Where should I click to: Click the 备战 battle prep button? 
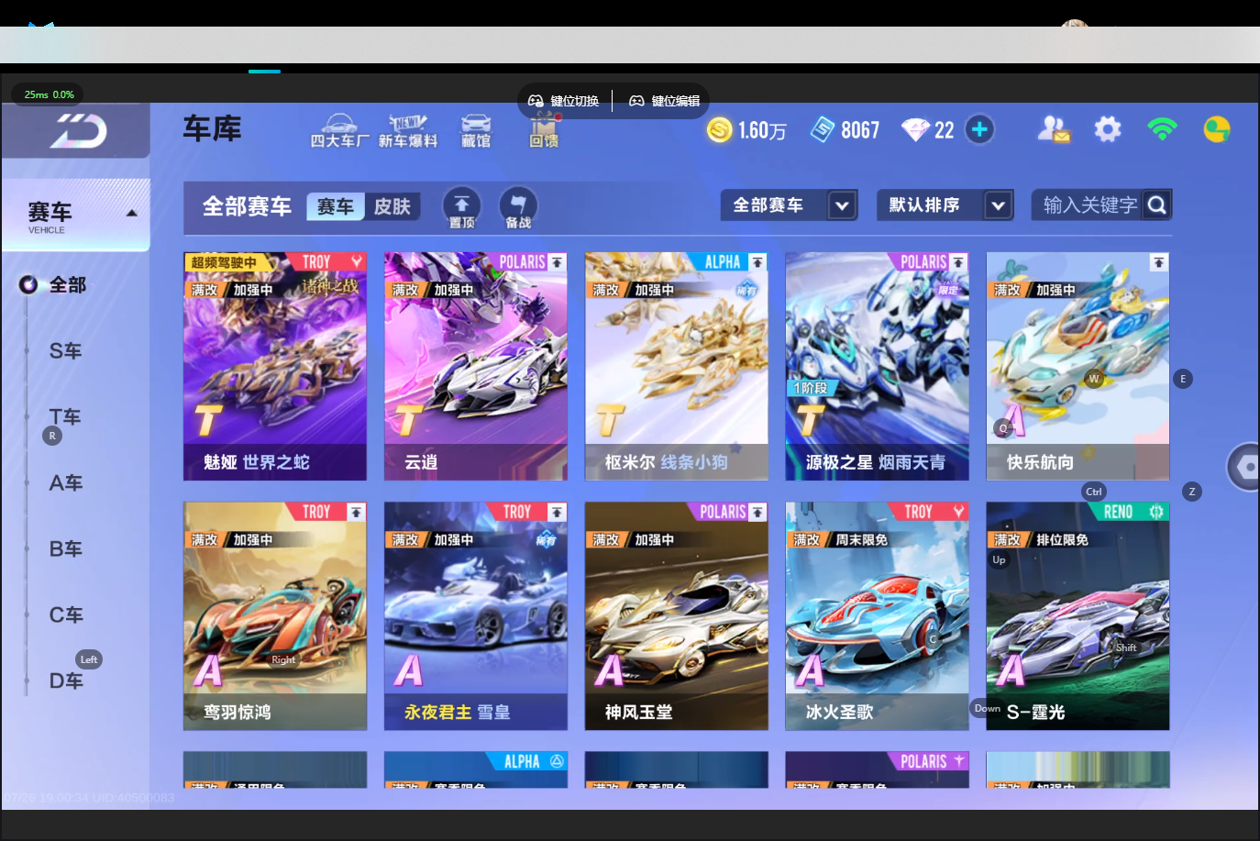point(518,207)
